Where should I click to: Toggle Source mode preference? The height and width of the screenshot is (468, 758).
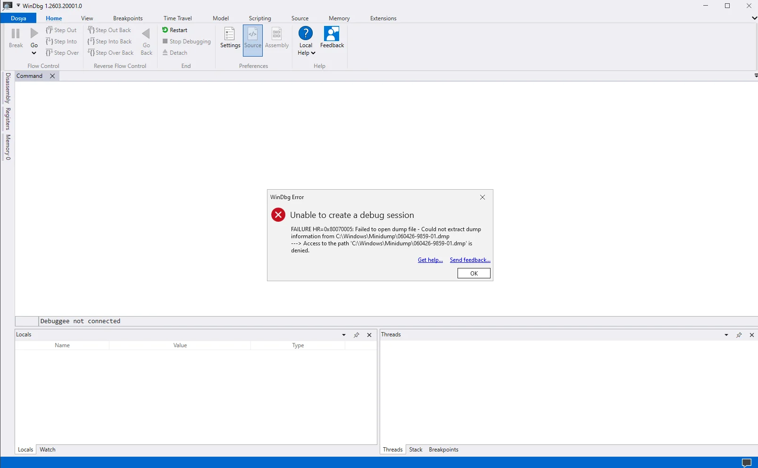(253, 41)
